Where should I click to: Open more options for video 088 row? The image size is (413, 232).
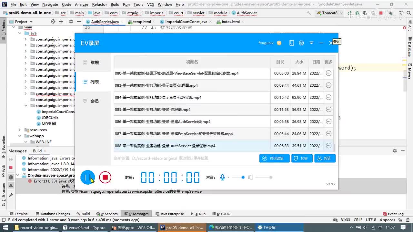tap(328, 146)
